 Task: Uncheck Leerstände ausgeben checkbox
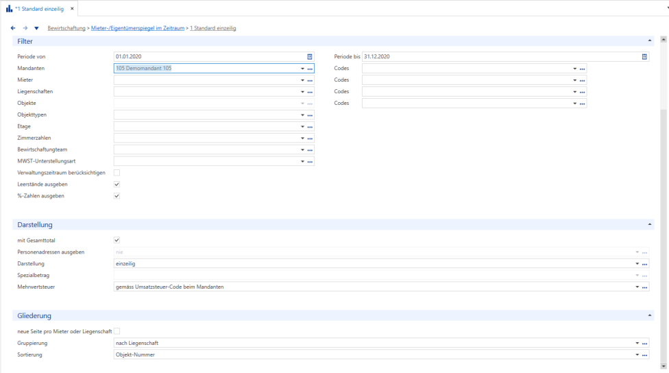[117, 184]
